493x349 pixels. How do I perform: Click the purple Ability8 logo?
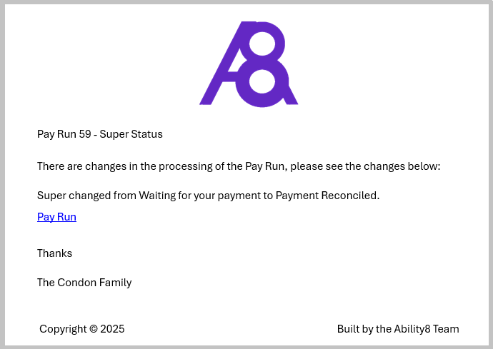[248, 64]
